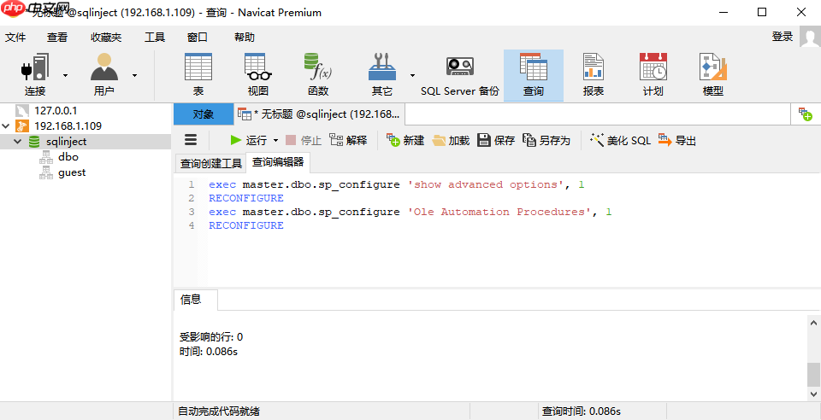Click 查询时间: 0.086s in status bar
821x420 pixels.
point(582,411)
